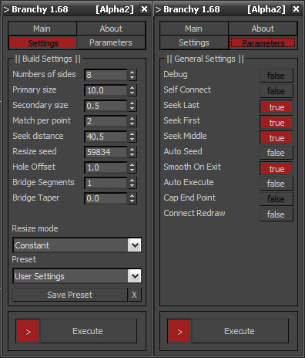Image resolution: width=305 pixels, height=358 pixels.
Task: Adjust Secondary size spinner arrows
Action: pyautogui.click(x=132, y=106)
